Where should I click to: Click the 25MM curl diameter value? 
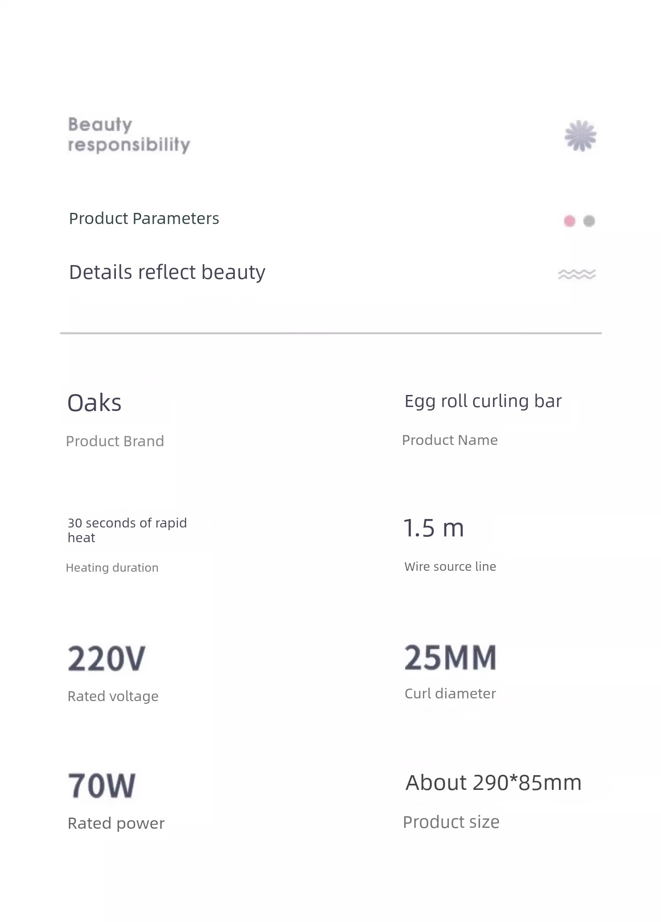click(450, 657)
